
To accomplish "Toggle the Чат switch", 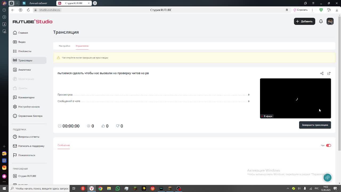I will coord(328,145).
